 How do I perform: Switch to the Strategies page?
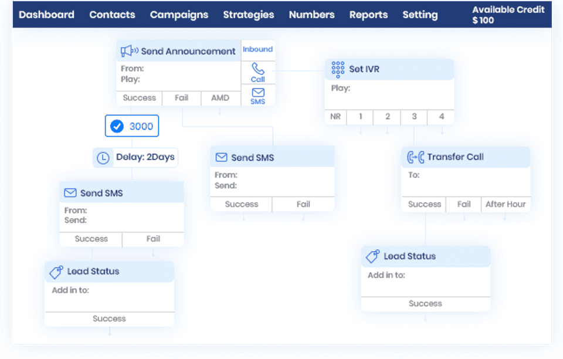[249, 15]
